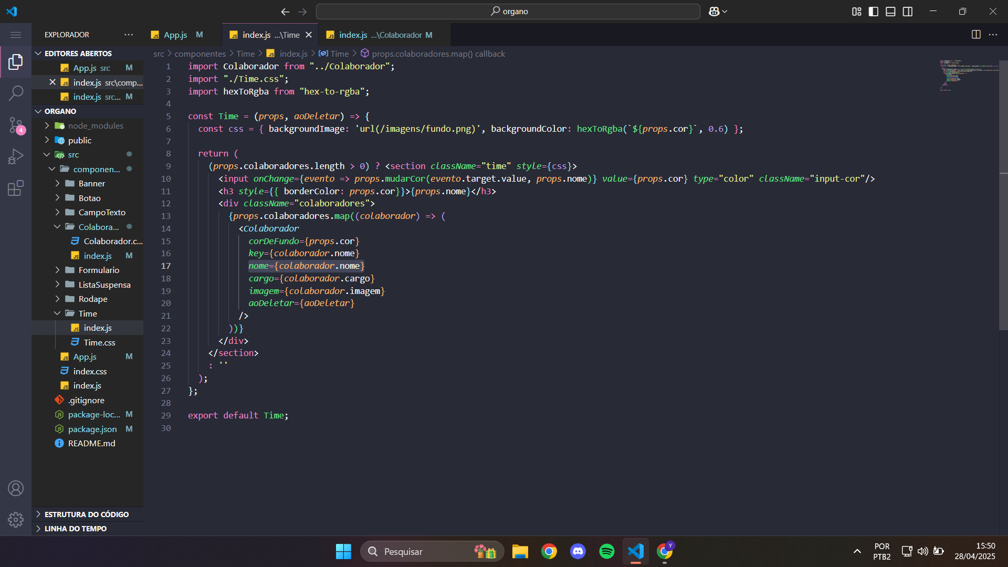Click the editor vertical scrollbar

point(1003,195)
